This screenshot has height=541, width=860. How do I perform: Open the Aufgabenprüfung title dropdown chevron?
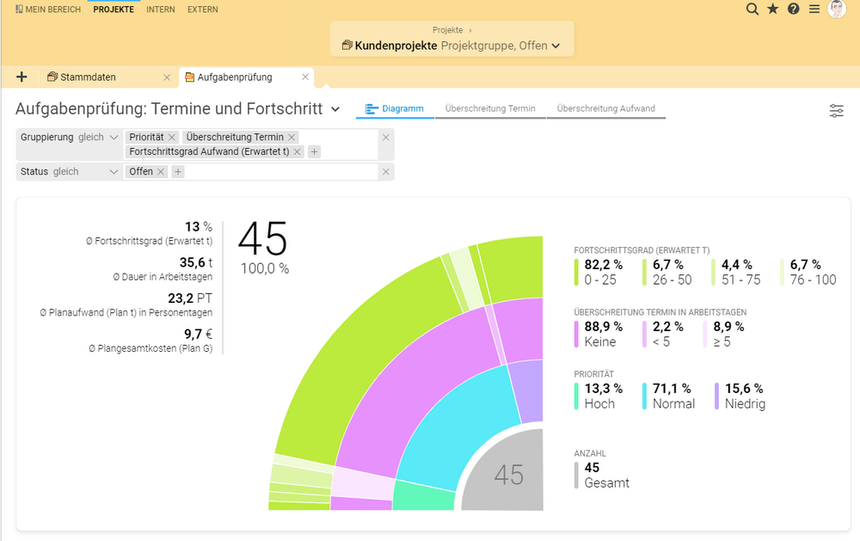click(x=335, y=109)
